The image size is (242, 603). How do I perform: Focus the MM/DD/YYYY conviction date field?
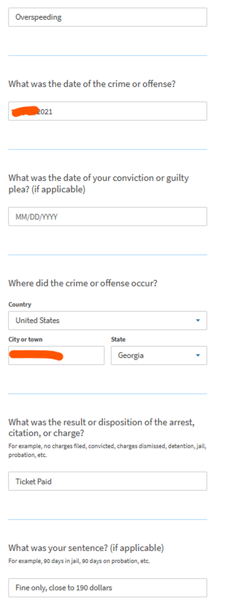click(108, 216)
